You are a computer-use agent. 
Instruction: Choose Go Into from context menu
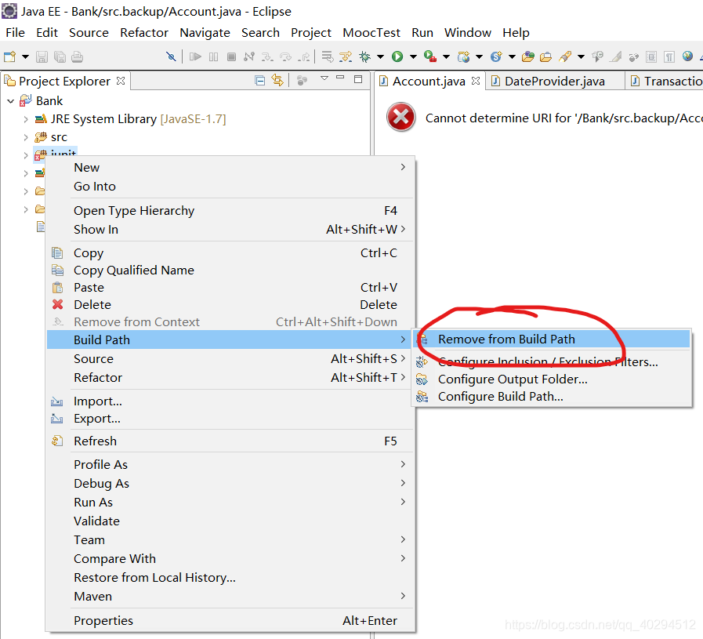pyautogui.click(x=231, y=186)
